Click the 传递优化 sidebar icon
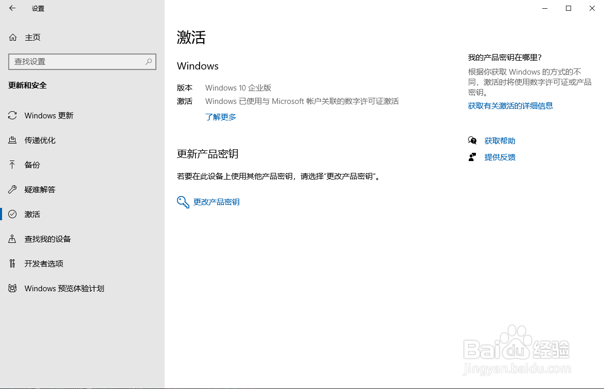Image resolution: width=604 pixels, height=389 pixels. tap(12, 140)
